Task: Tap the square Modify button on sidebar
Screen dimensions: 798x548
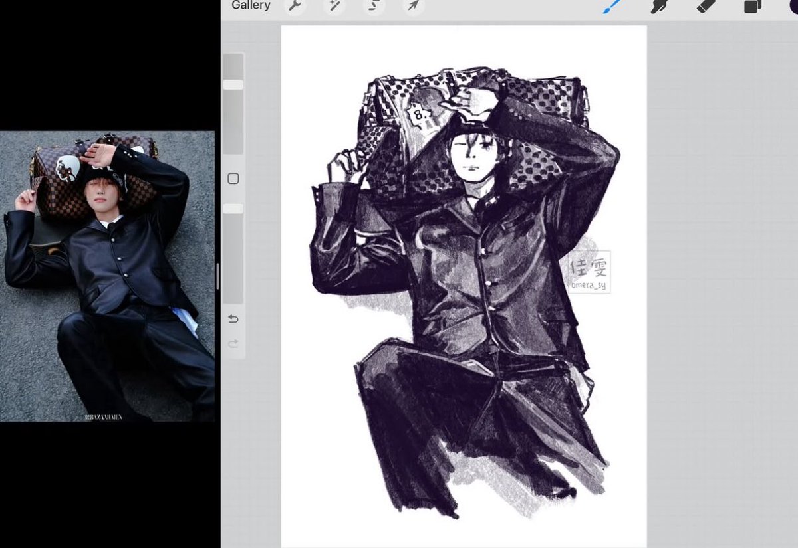Action: coord(233,179)
